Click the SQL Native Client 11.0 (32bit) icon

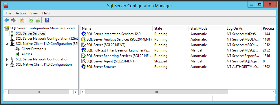12,44
